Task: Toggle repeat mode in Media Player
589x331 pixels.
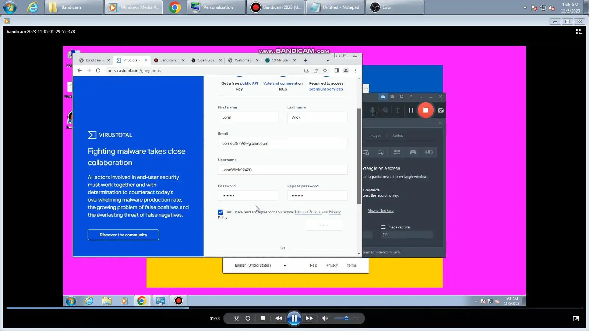Action: 248,318
